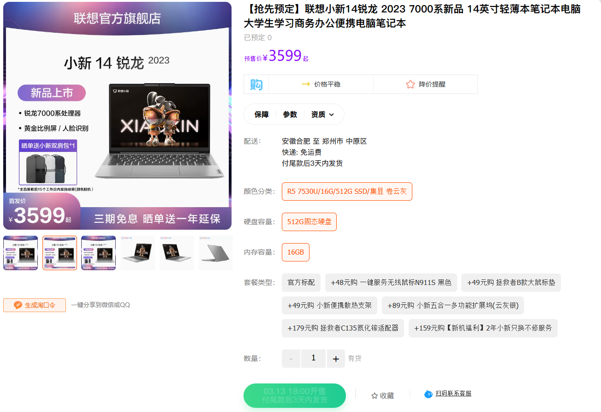601x412 pixels.
Task: Click the orange-outlined selected thumbnail
Action: click(60, 253)
